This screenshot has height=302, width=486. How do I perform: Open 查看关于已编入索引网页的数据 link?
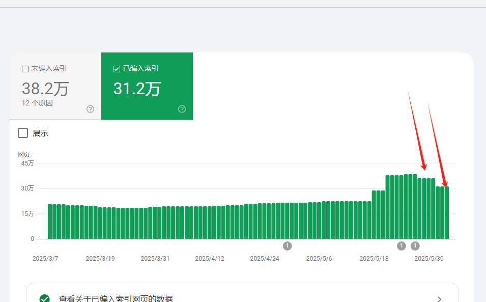[x=116, y=298]
